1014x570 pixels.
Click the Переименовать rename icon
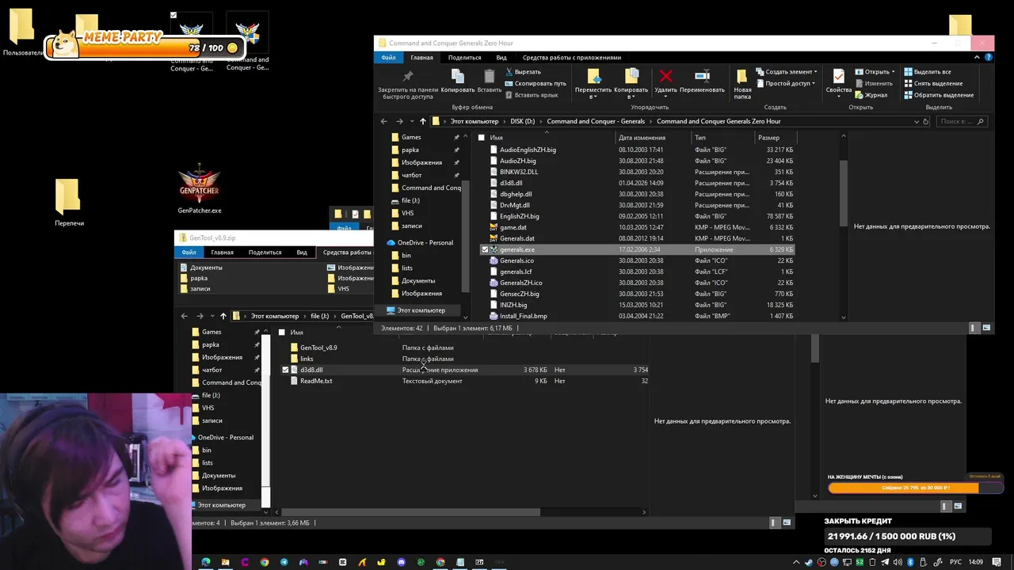[x=702, y=76]
